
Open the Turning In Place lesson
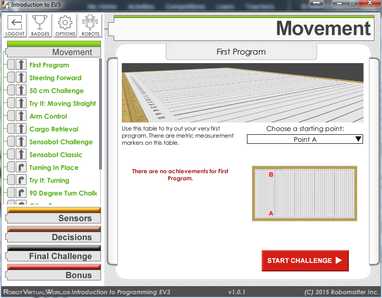[x=54, y=168]
